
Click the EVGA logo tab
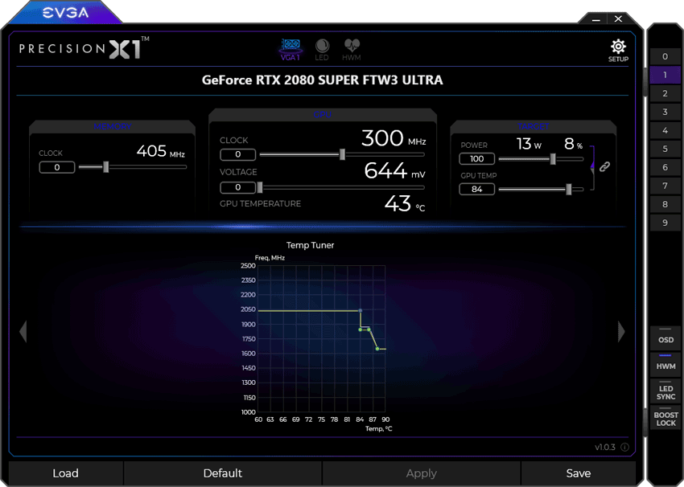coord(65,13)
